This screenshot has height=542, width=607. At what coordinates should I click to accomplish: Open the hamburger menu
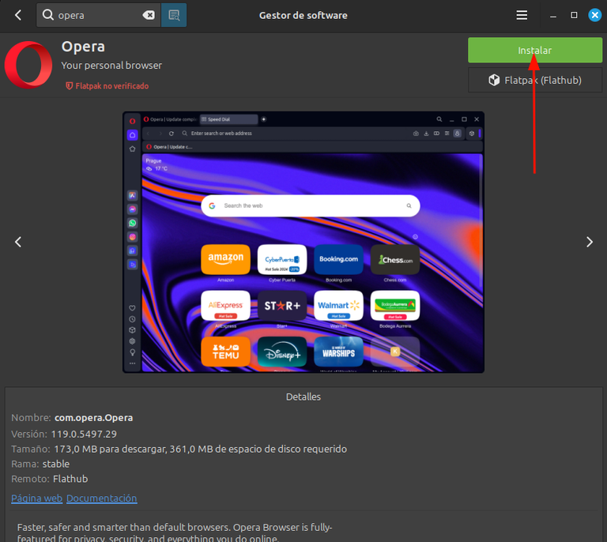point(522,15)
